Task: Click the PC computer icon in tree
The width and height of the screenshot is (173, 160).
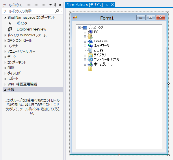Action: [x=90, y=32]
